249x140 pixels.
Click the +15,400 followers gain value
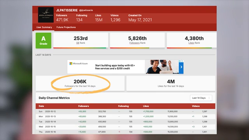click(x=82, y=132)
